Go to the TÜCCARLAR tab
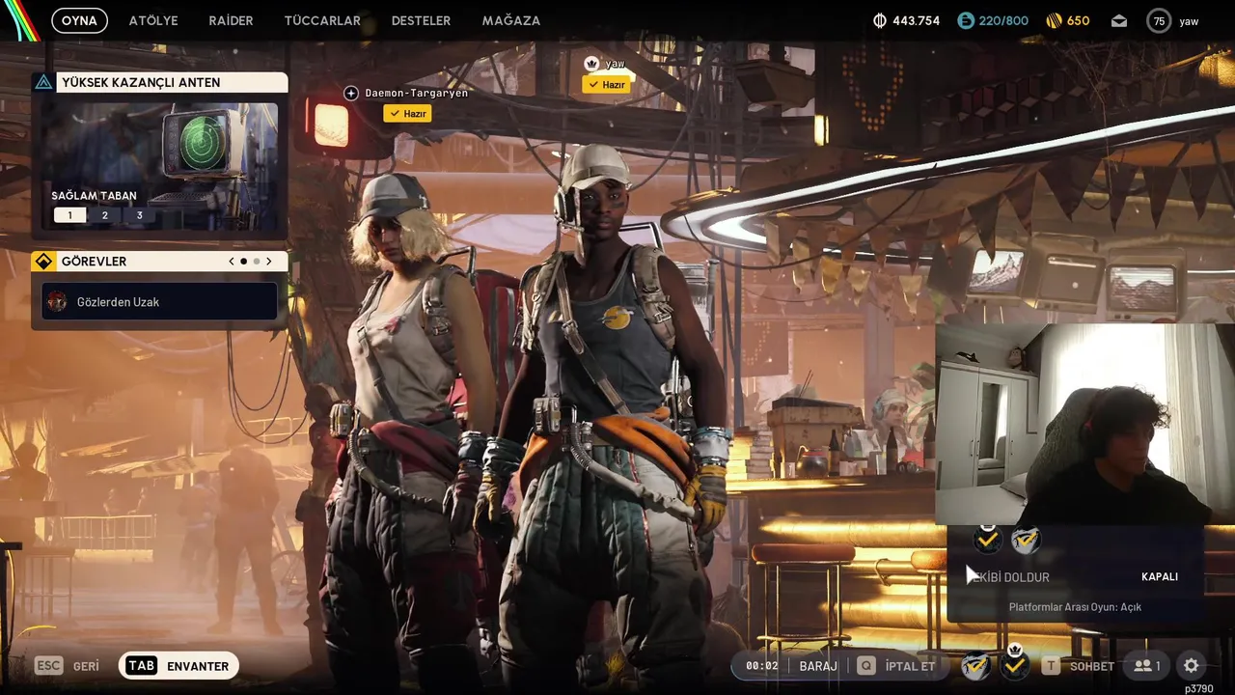This screenshot has height=695, width=1235. (x=322, y=20)
